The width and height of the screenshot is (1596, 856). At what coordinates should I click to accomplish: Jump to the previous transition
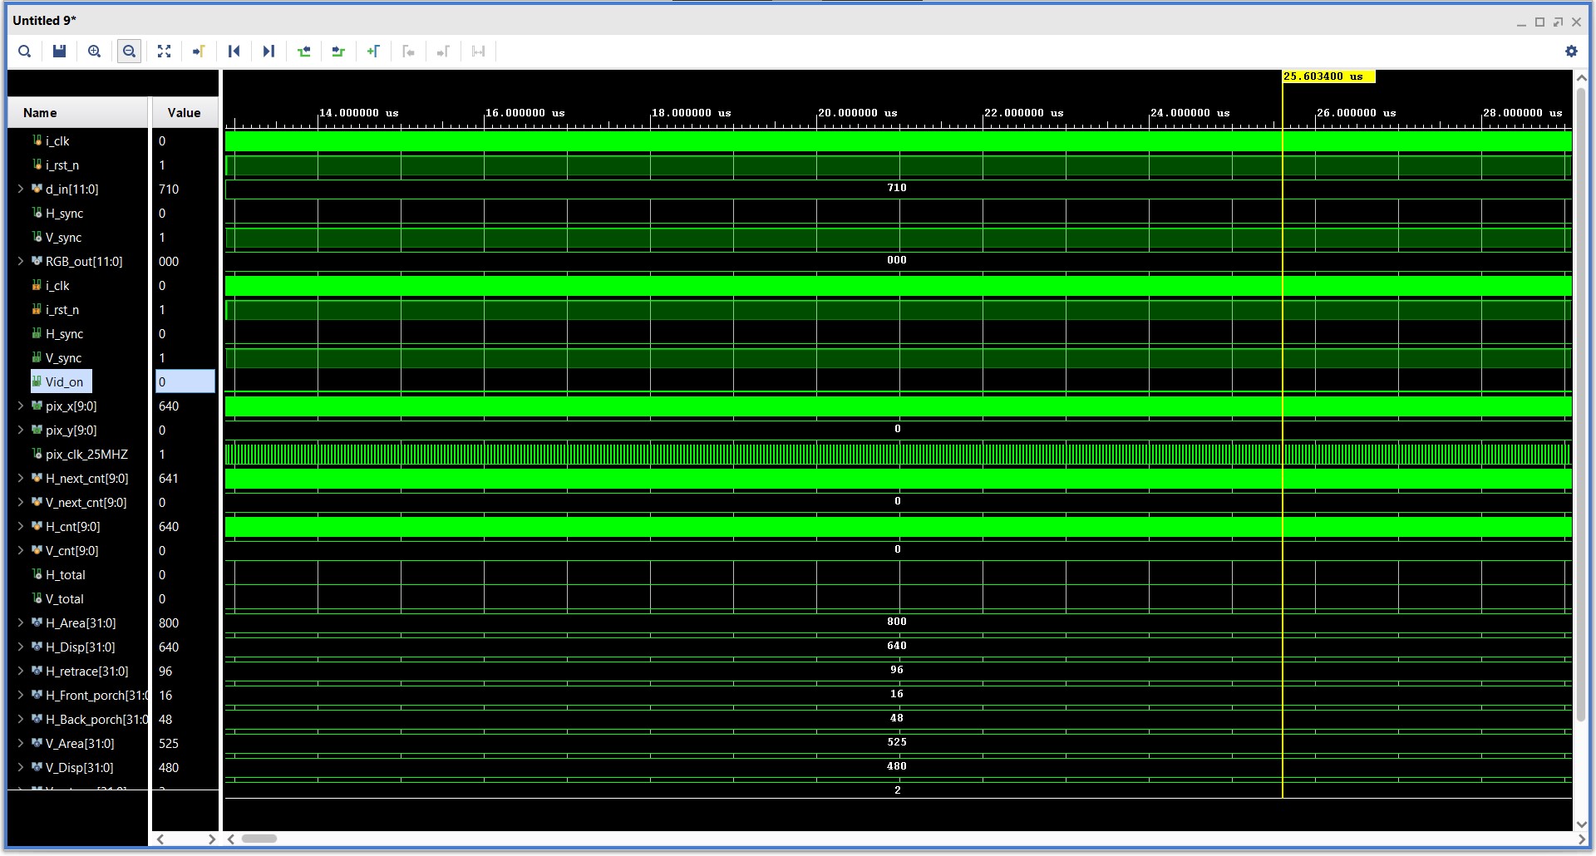coord(234,51)
